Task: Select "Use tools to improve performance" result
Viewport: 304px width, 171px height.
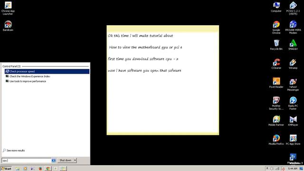Action: [47, 81]
